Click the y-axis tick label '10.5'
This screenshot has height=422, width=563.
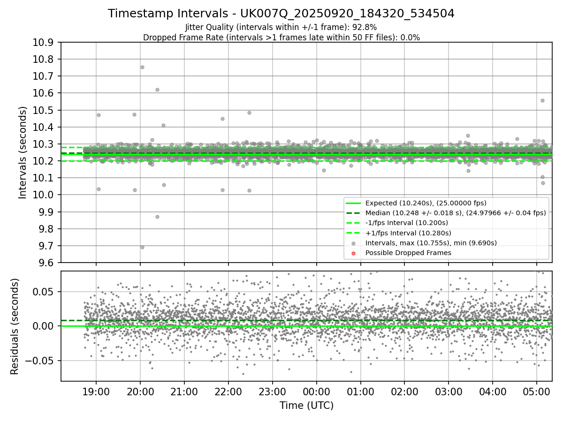tap(43, 110)
